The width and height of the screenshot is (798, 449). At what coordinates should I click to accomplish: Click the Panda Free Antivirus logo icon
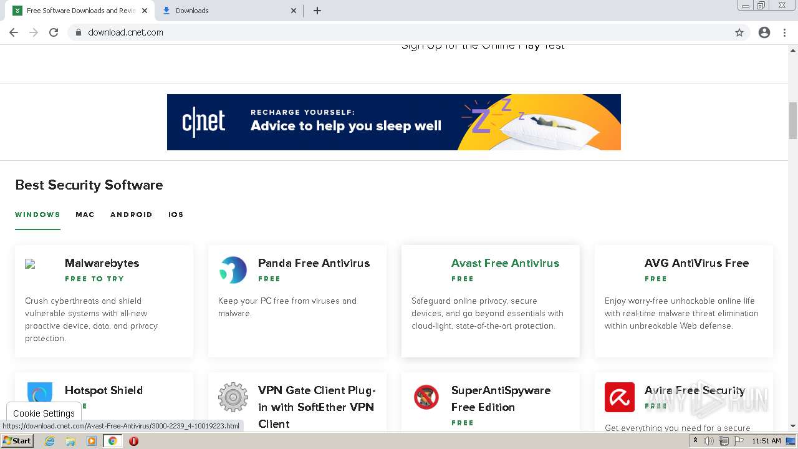pos(233,270)
